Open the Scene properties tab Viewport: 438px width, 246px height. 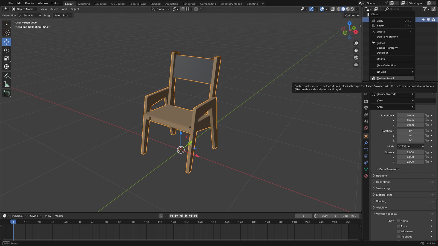click(366, 121)
